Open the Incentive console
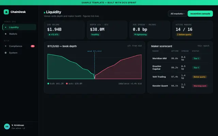Image resolution: width=218 pixels, height=136 pixels. point(200,14)
